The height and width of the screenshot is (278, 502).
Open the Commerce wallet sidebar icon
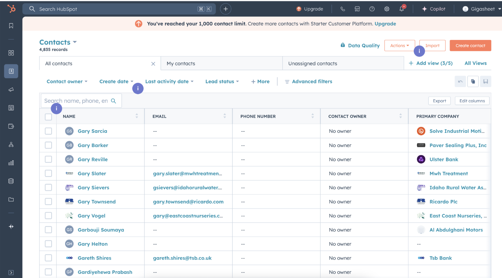tap(11, 126)
